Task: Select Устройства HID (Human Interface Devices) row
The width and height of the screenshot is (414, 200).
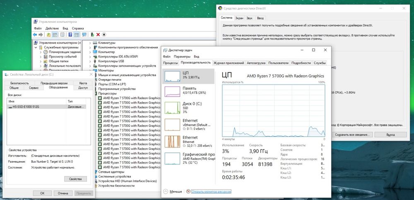Action: click(x=128, y=181)
